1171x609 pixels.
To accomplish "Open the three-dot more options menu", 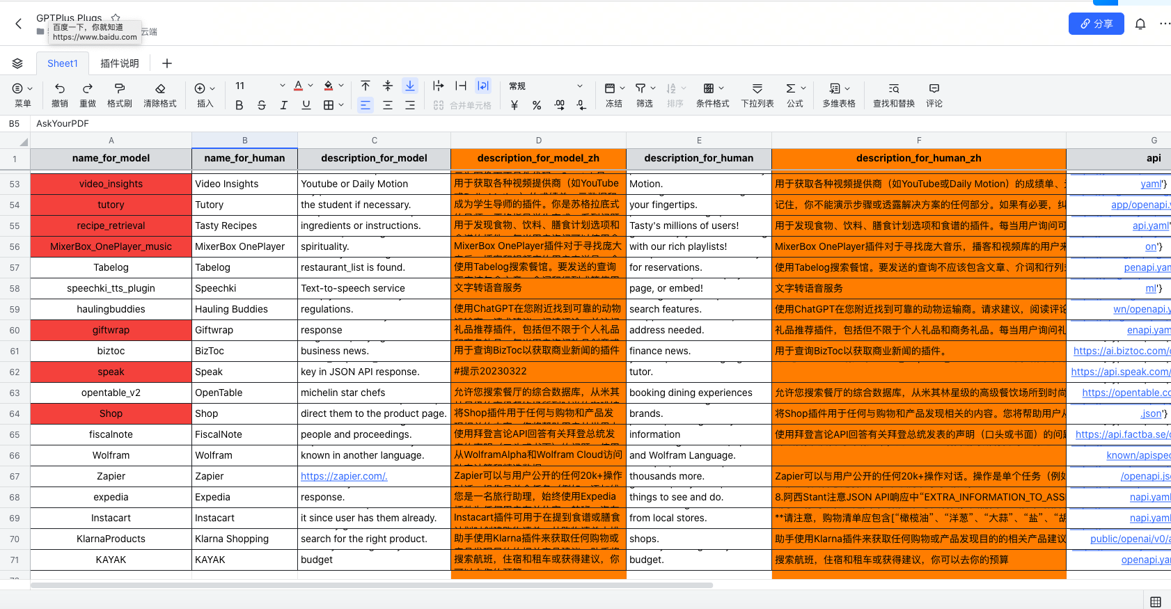I will point(1165,24).
